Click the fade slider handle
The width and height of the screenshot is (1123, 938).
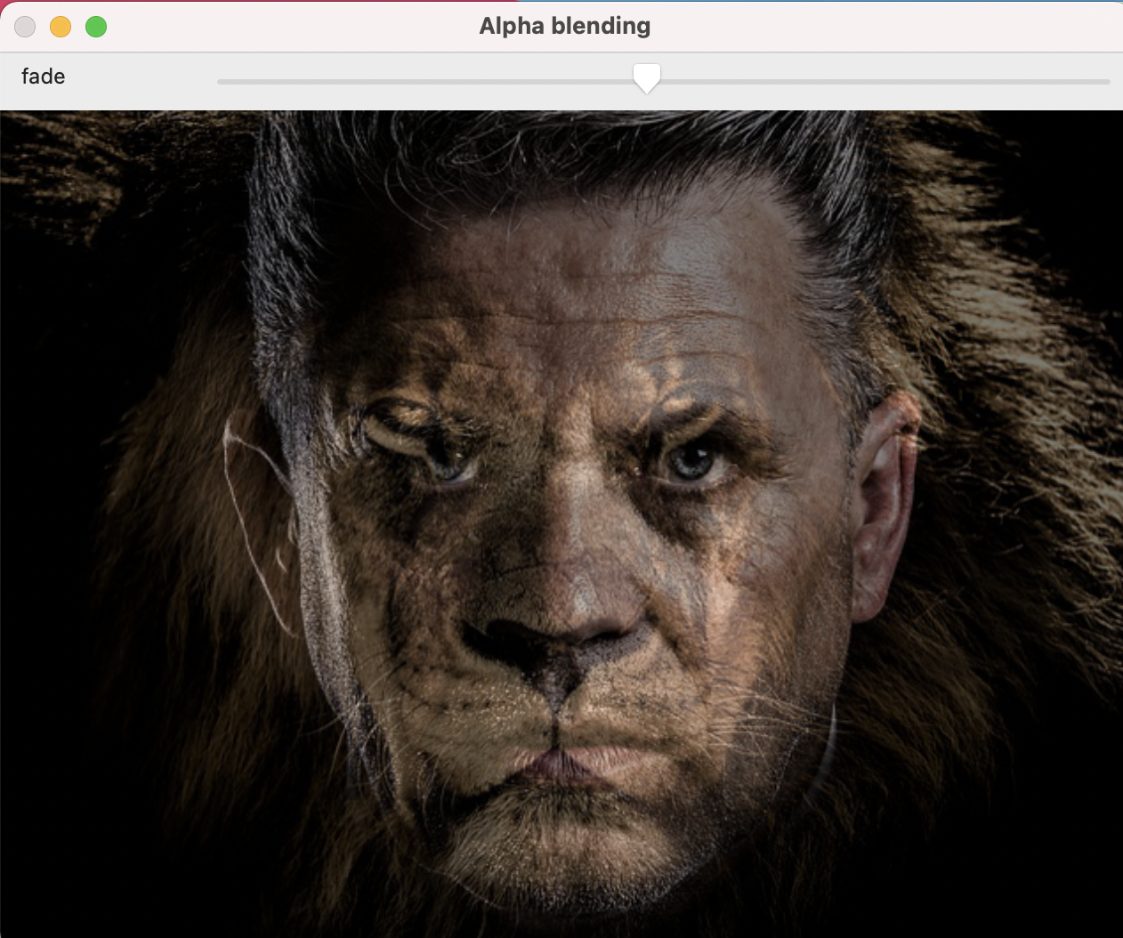tap(647, 78)
